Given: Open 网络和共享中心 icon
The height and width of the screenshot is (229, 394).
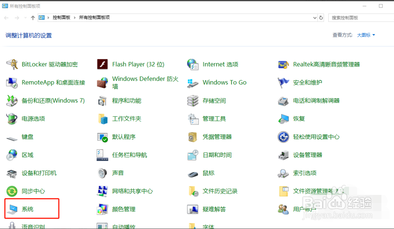Looking at the screenshot, I should [102, 191].
